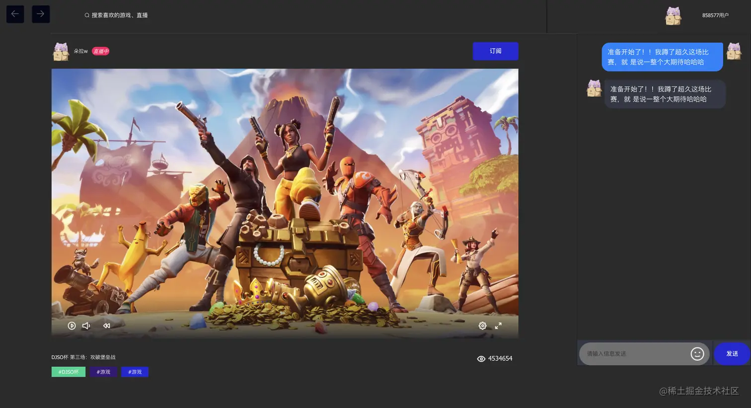The image size is (751, 408).
Task: Click the dark gray chat message bubble
Action: (x=665, y=94)
